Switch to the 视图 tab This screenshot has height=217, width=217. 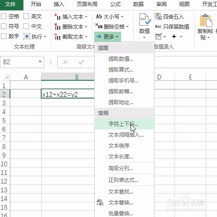pos(184,4)
